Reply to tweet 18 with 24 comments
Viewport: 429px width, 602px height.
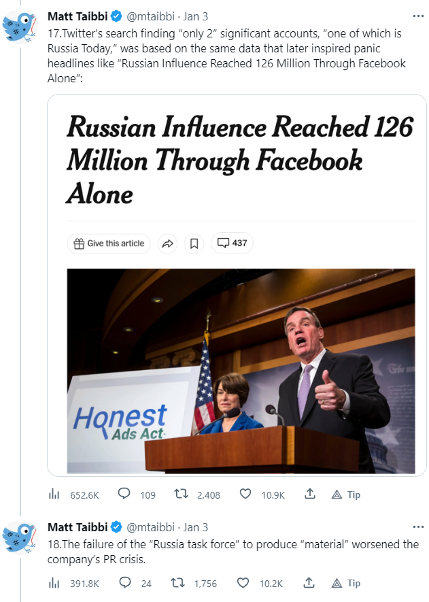(x=124, y=583)
